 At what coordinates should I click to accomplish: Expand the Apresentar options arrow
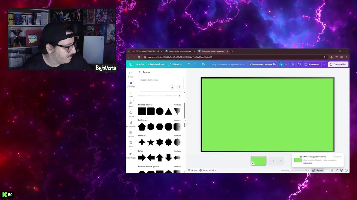[x=324, y=64]
